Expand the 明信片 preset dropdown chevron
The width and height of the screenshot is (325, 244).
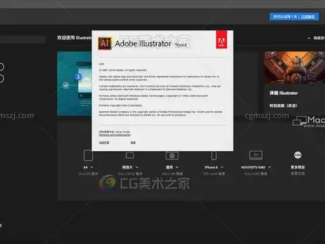[x=137, y=167]
